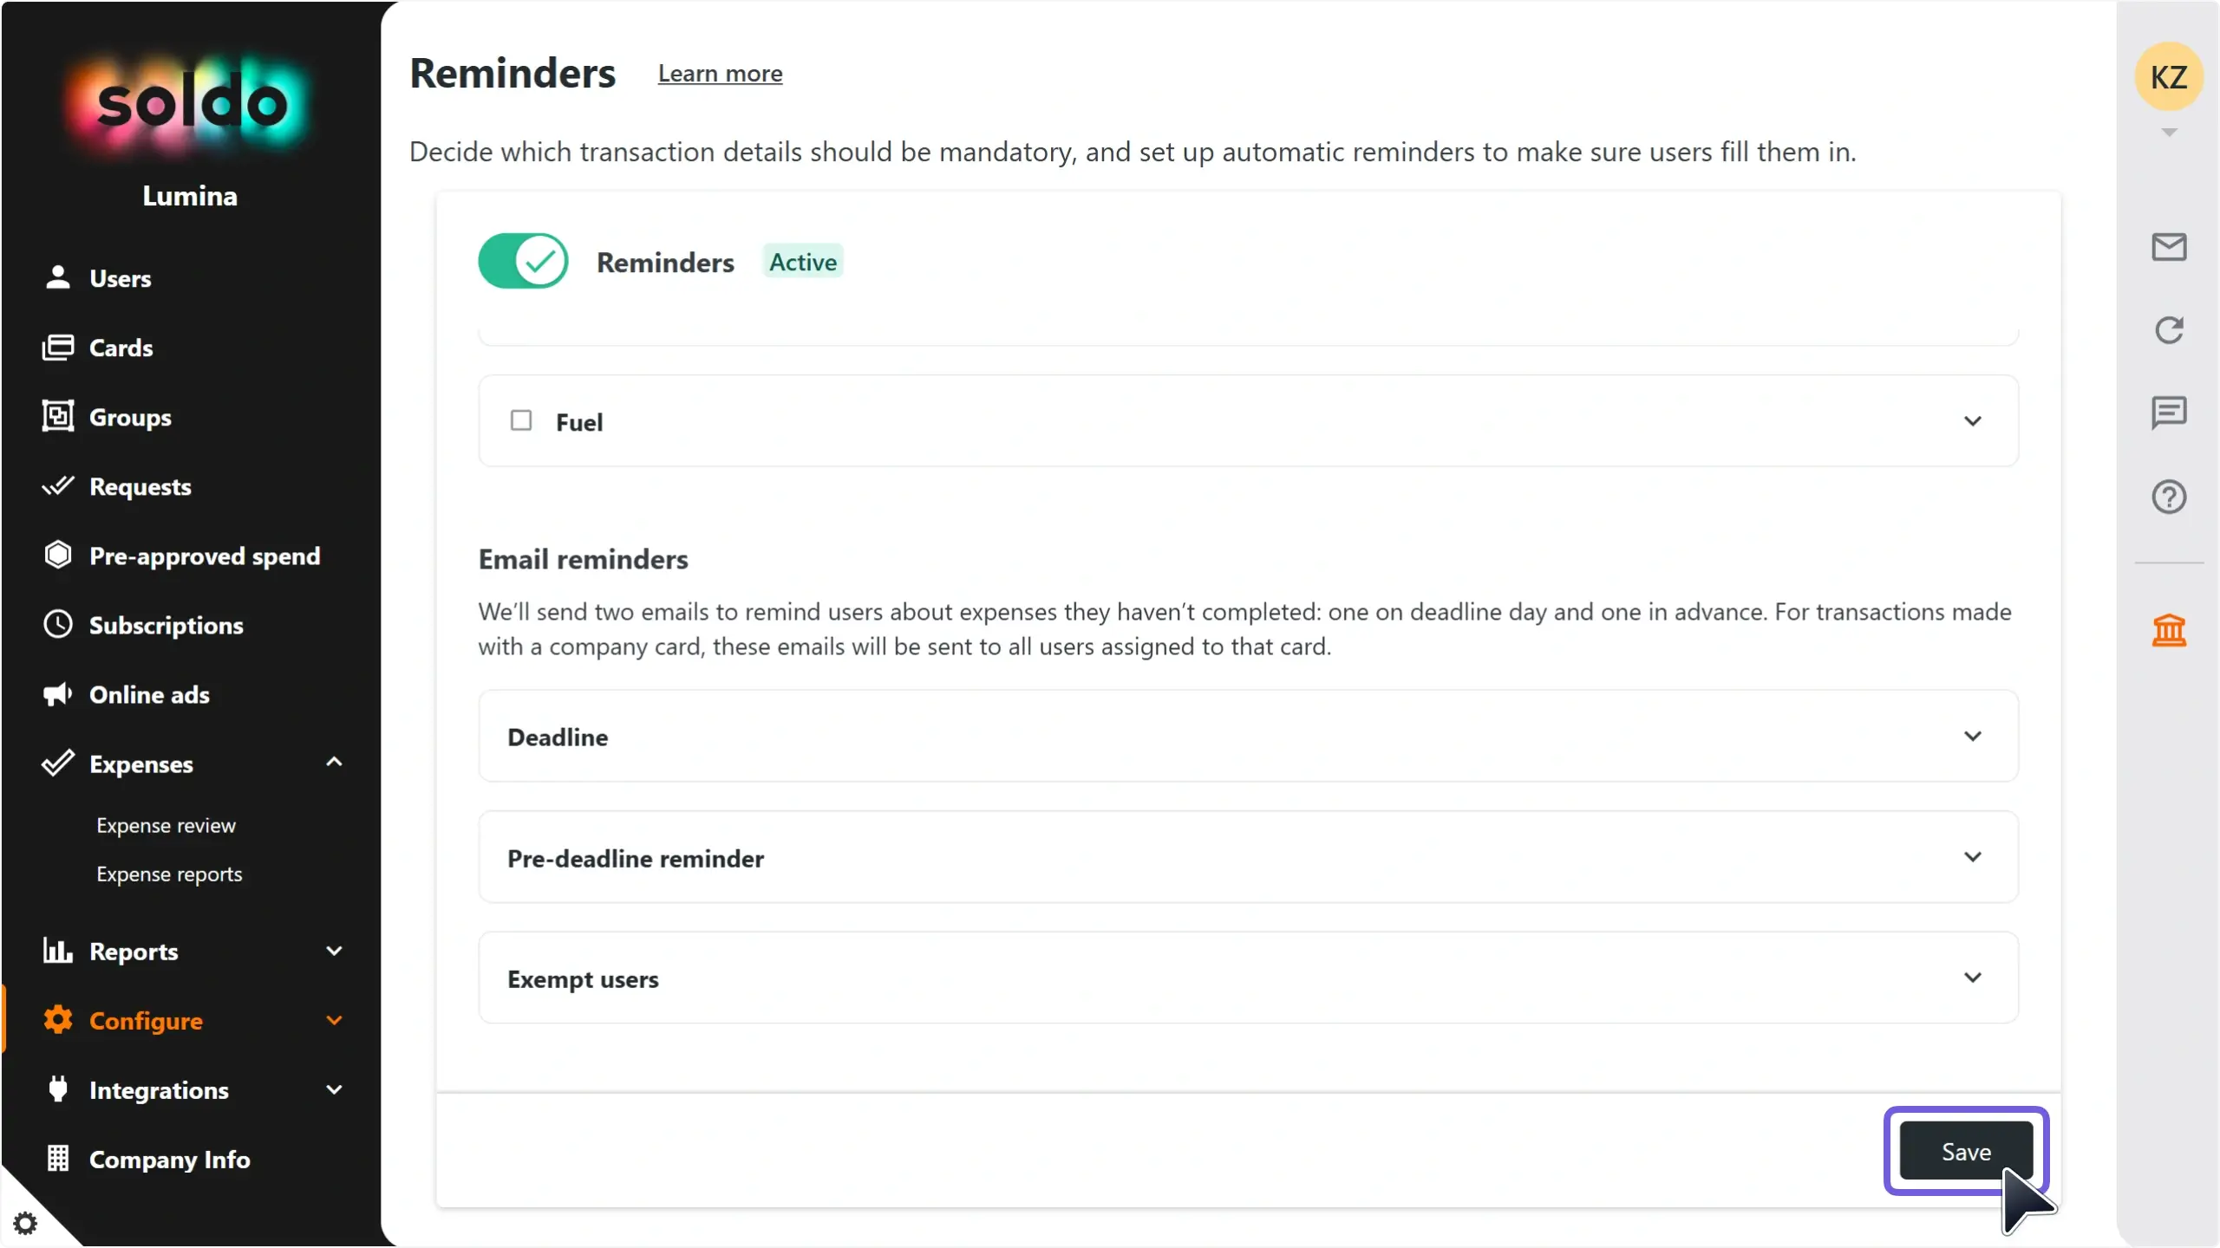Open Expense review in the sidebar
Image resolution: width=2220 pixels, height=1248 pixels.
(166, 825)
